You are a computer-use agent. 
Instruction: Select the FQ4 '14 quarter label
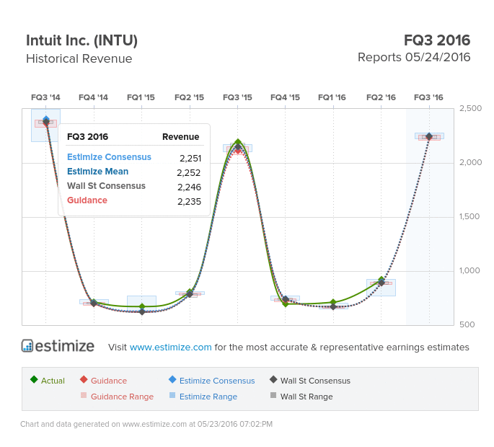tap(94, 97)
